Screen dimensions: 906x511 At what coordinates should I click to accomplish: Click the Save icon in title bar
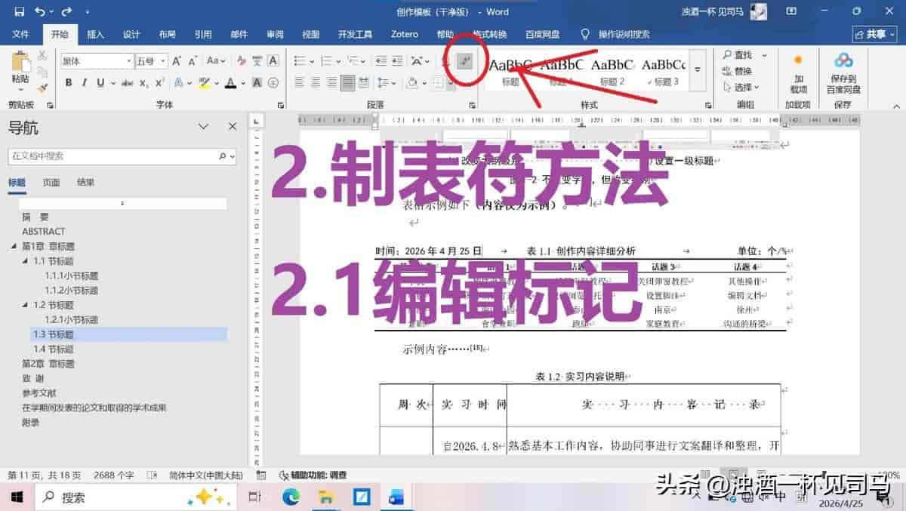(x=19, y=11)
